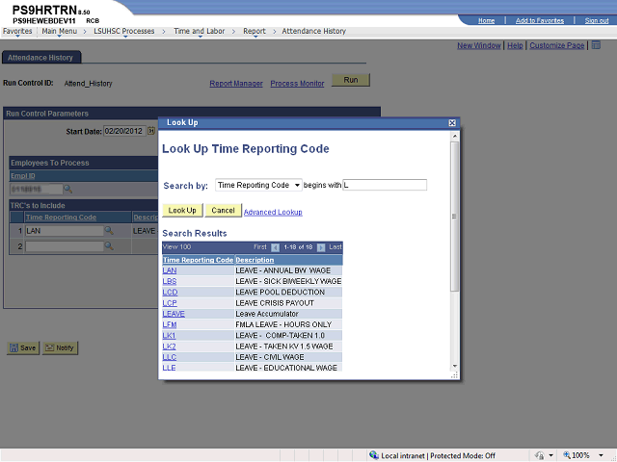Viewport: 617px width, 462px height.
Task: Open the protected mode dropdown arrow in status bar
Action: pos(550,455)
